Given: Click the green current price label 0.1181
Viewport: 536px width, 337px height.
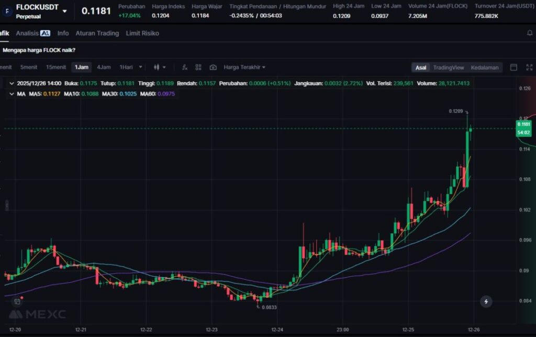Looking at the screenshot, I should click(523, 124).
